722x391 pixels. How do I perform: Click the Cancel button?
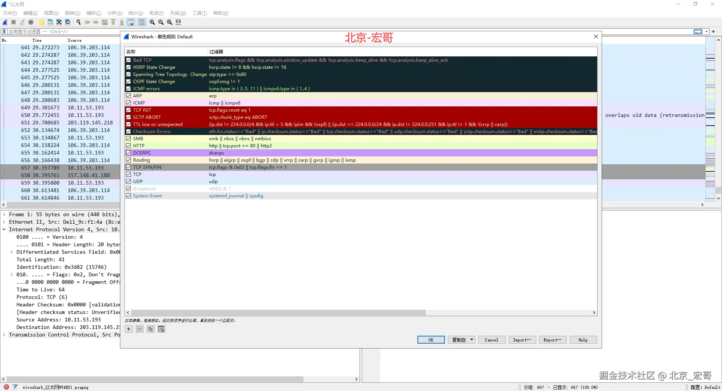point(491,340)
